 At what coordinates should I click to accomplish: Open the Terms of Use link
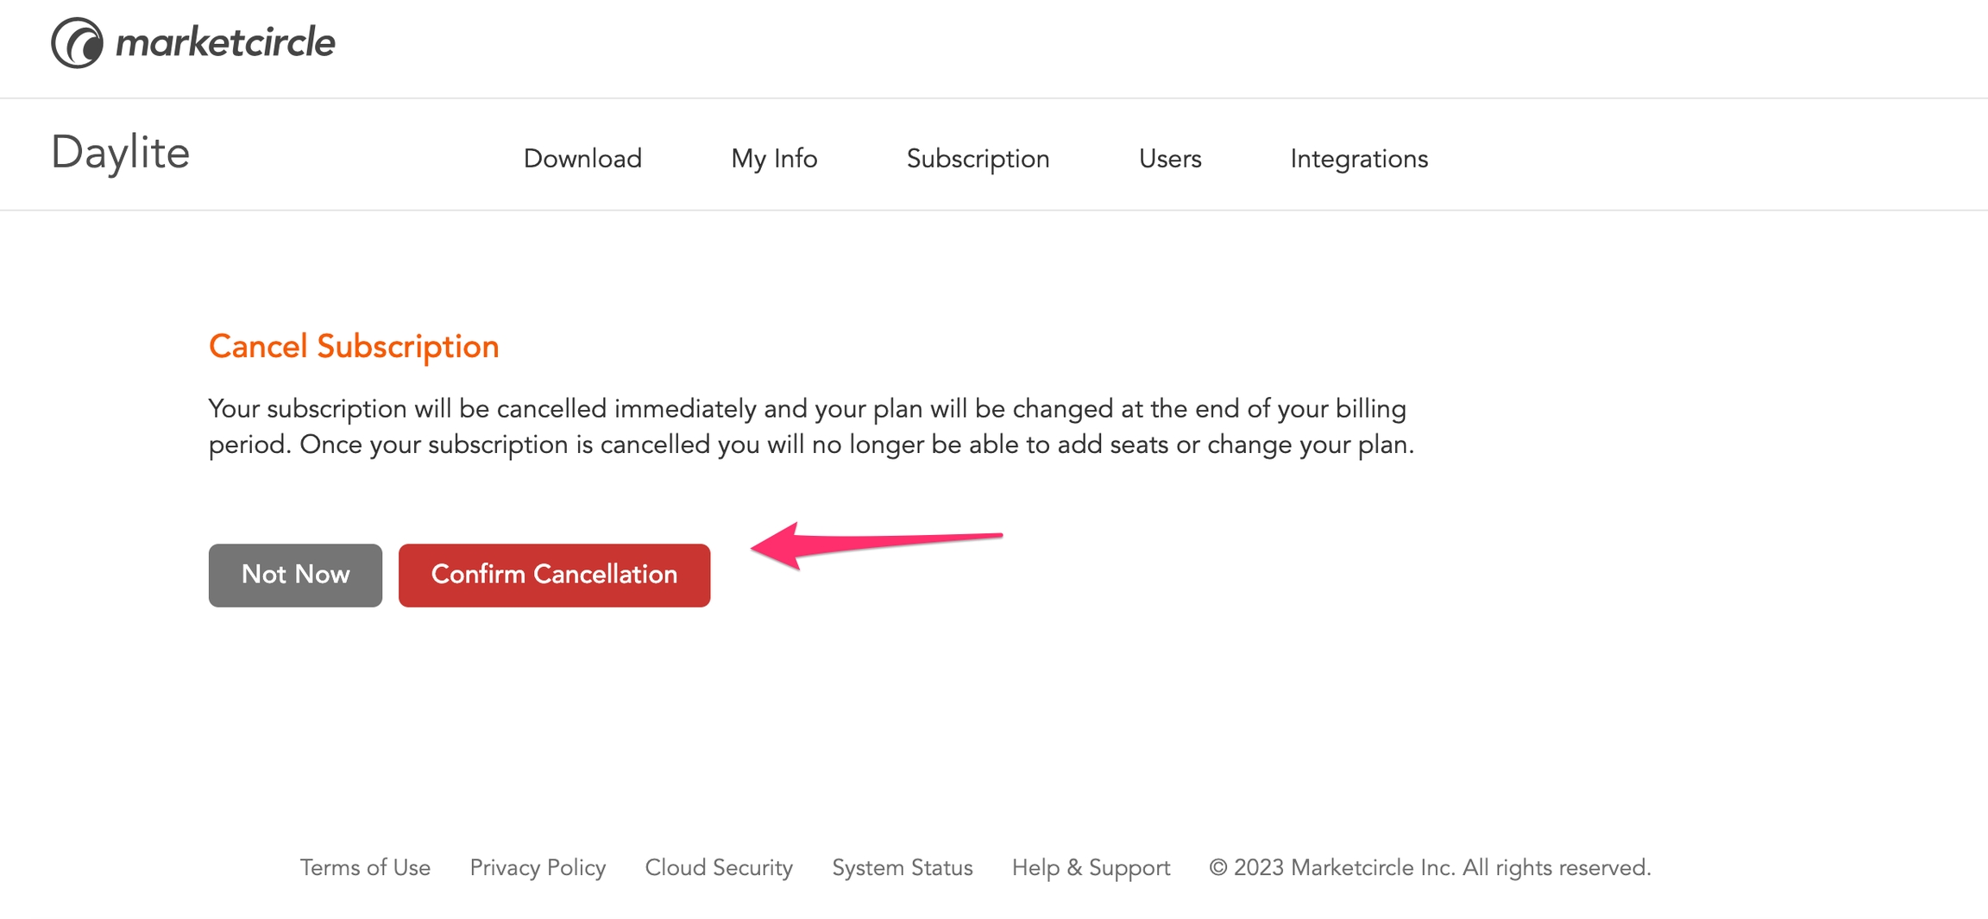[x=365, y=867]
